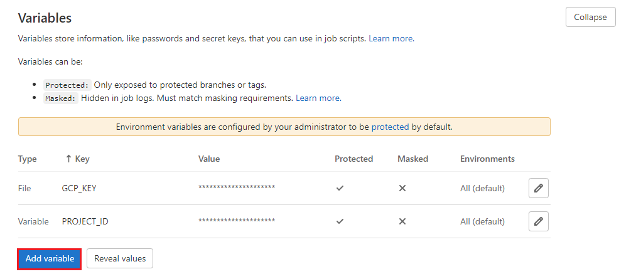Click the Environments column header
Screen dimensions: 636x279
487,159
